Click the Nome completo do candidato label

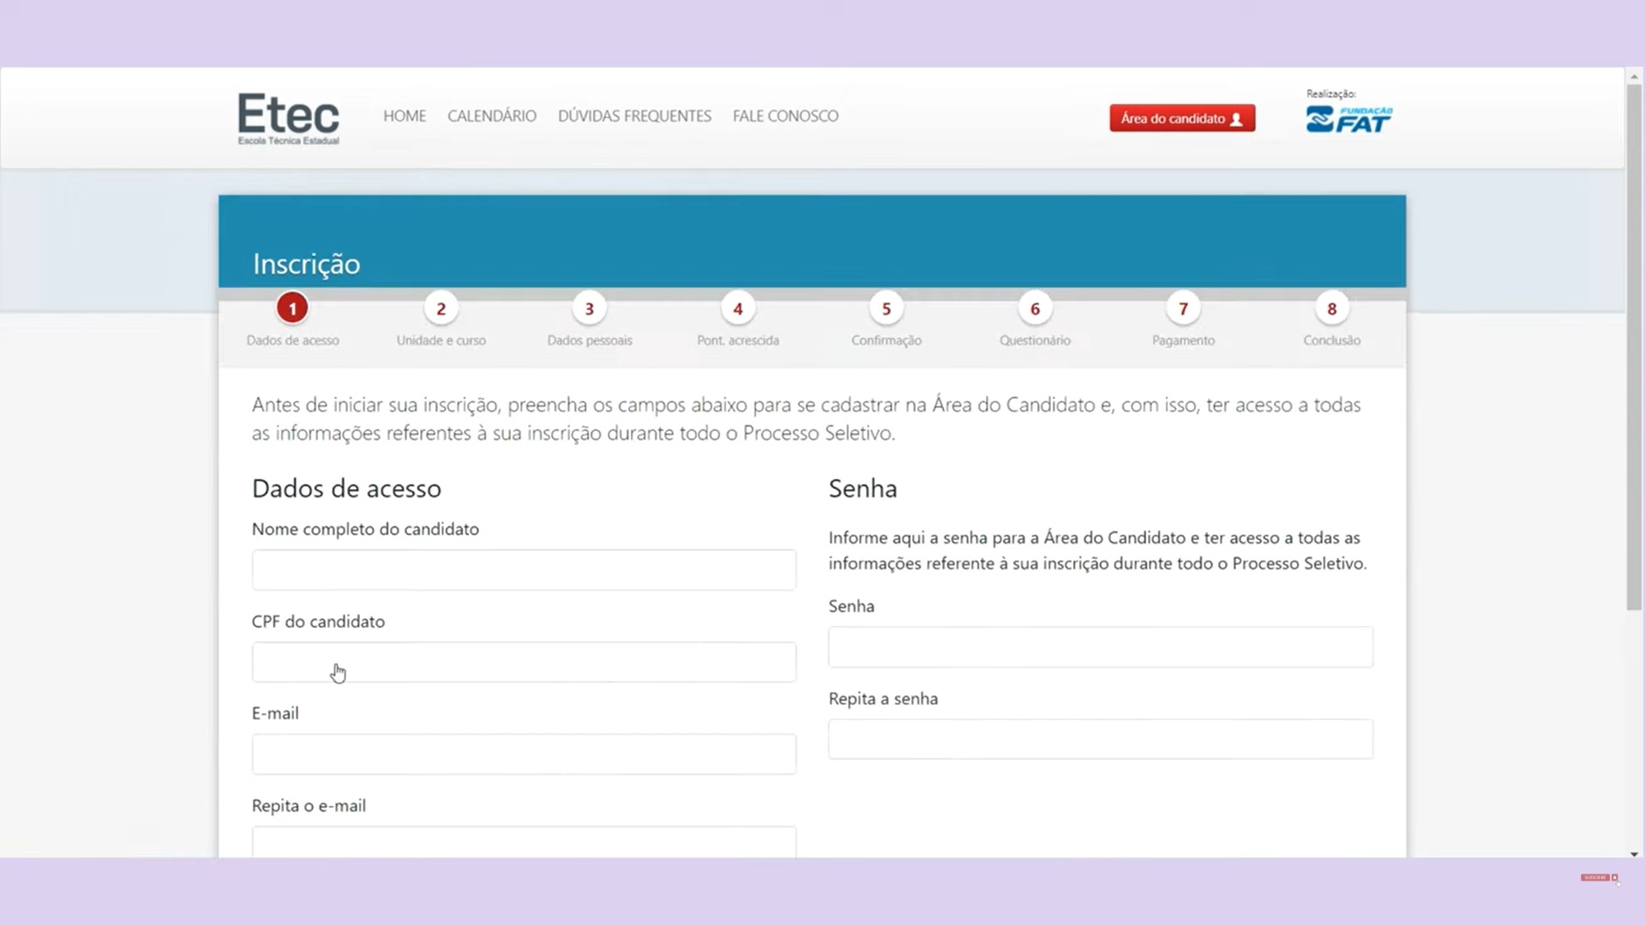[365, 529]
